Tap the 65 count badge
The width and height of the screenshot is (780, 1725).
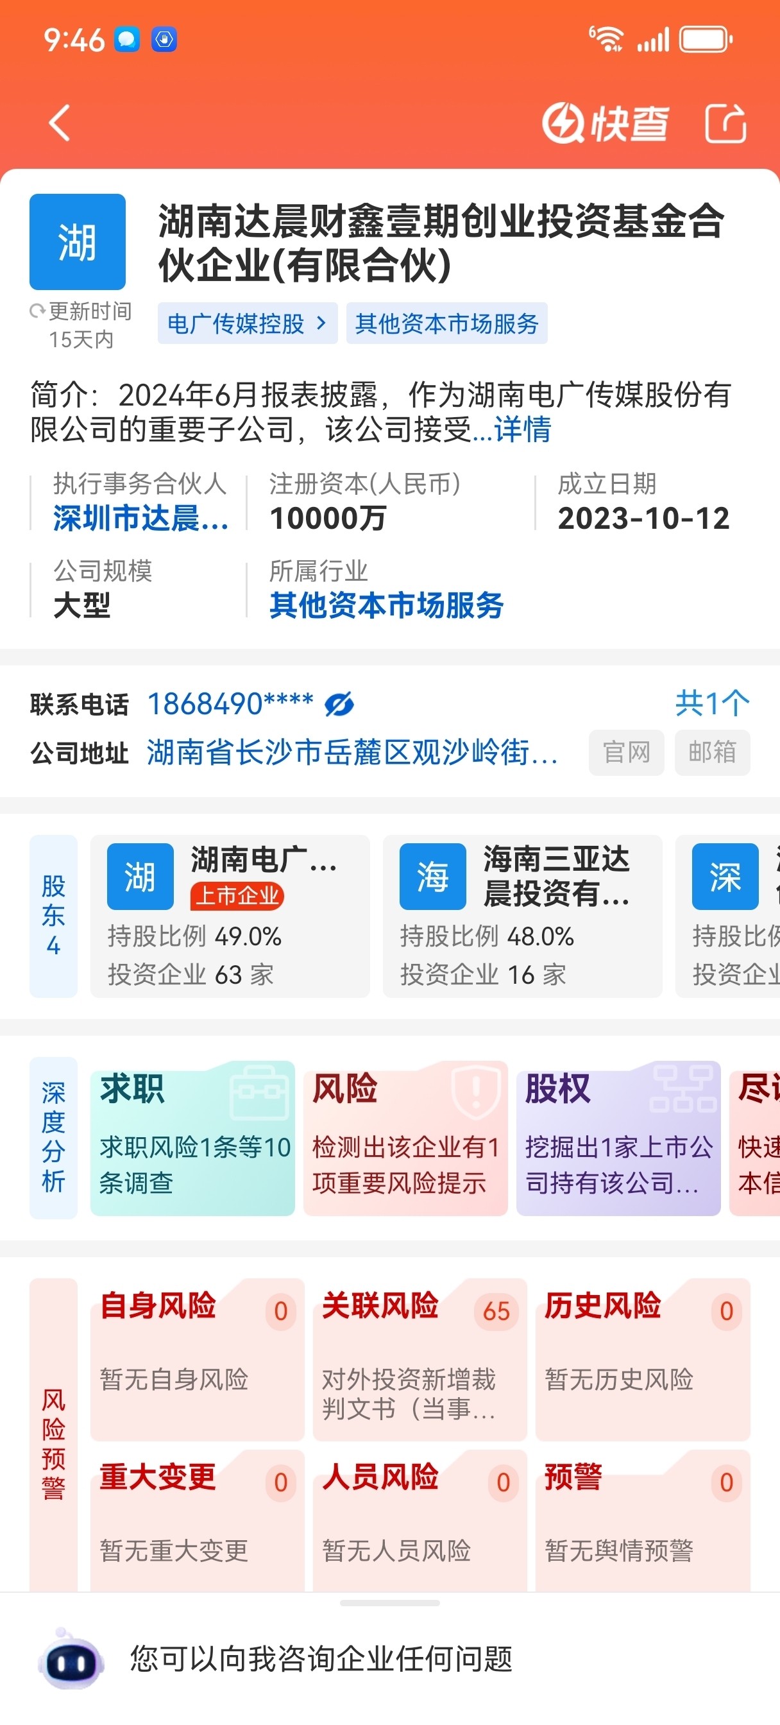tap(496, 1311)
